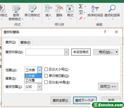Screen dimensions: 124x108
Task: Open the Format (格式) cells icon
Action: click(x=70, y=9)
